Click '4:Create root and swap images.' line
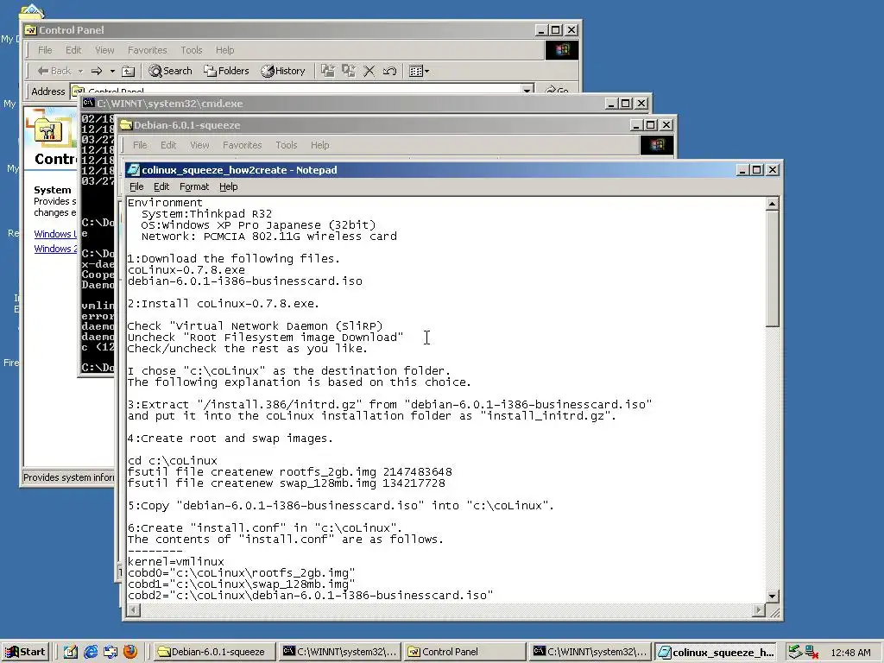 pyautogui.click(x=230, y=439)
